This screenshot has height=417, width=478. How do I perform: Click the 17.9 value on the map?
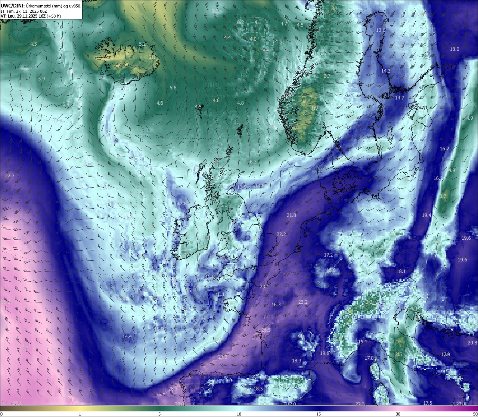pos(446,355)
